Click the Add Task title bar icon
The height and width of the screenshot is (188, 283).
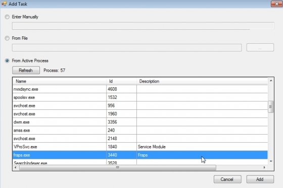click(4, 4)
